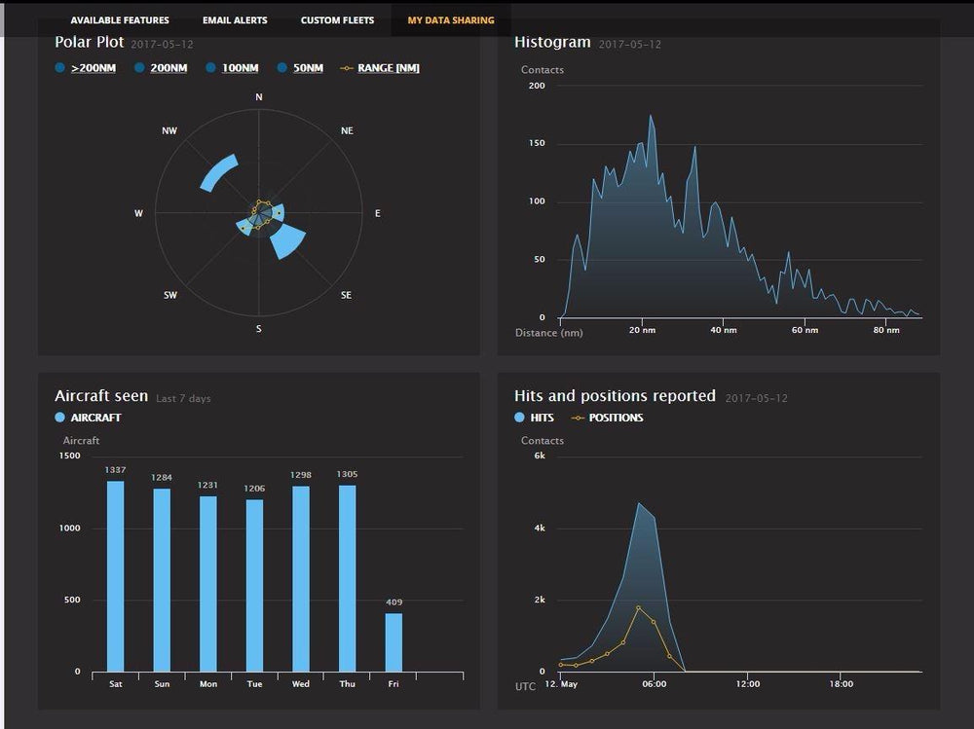Screen dimensions: 974x729
Task: Click the 18:00 label on UTC axis
Action: click(x=842, y=683)
